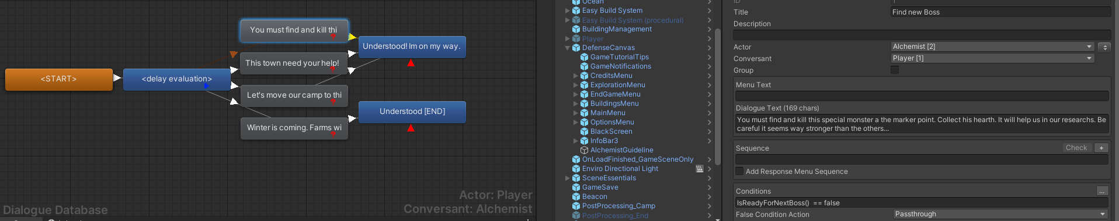Click the GameNotifications cube icon
The image size is (1119, 221).
tap(584, 66)
